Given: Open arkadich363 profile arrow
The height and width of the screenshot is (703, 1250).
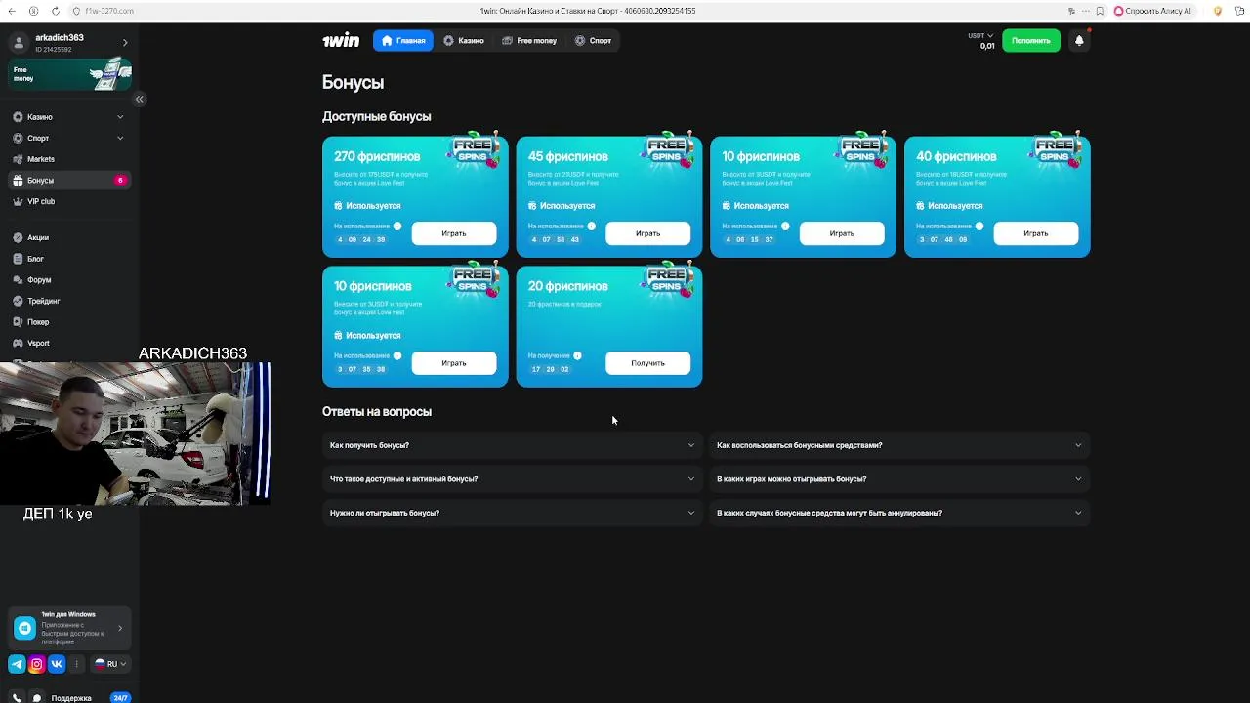Looking at the screenshot, I should (125, 43).
